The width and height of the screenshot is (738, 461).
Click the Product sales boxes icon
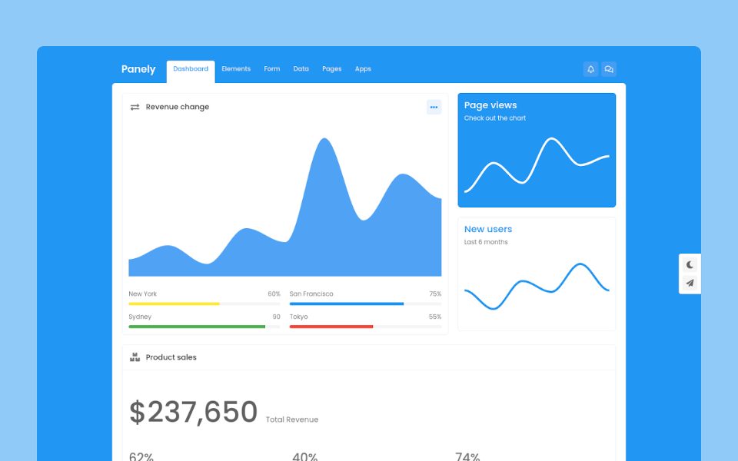[x=135, y=357]
